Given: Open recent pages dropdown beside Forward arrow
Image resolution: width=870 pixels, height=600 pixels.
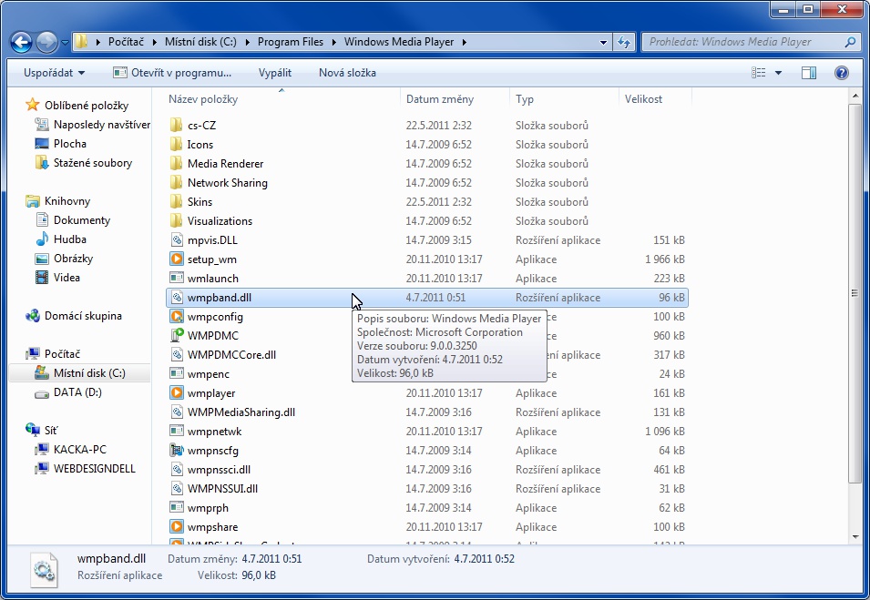Looking at the screenshot, I should pyautogui.click(x=65, y=43).
